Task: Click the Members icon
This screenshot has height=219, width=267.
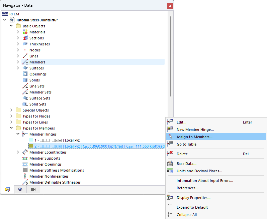Action: tap(25, 62)
